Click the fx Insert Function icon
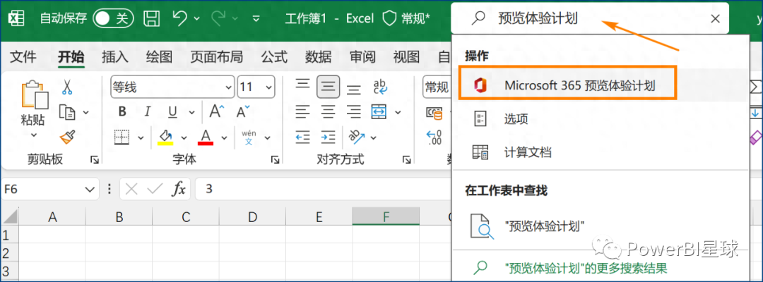The width and height of the screenshot is (763, 282). [x=179, y=190]
